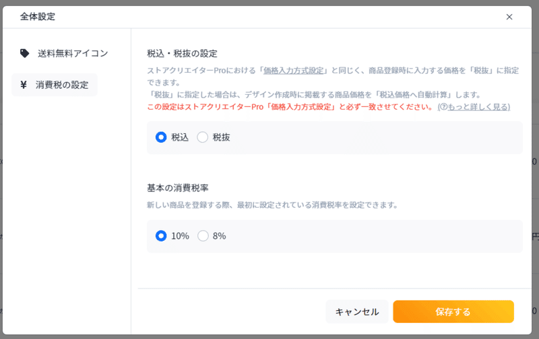This screenshot has height=339, width=539.
Task: Choose the 8% tax rate radio button
Action: (203, 236)
